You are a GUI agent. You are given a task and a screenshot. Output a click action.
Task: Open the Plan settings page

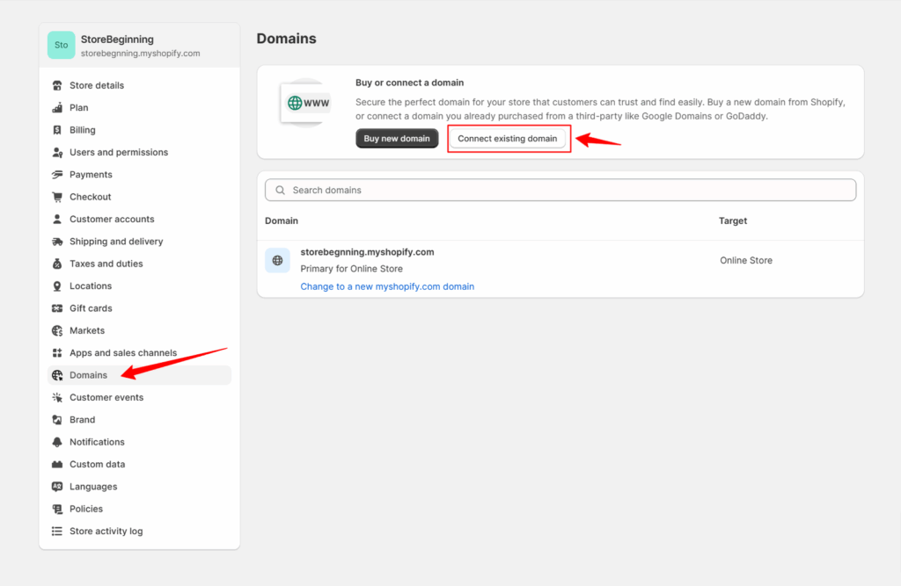tap(79, 108)
